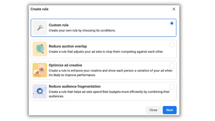The height and width of the screenshot is (121, 215).
Task: Click the Reduce audience fragmentation magnifier icon
Action: click(40, 91)
